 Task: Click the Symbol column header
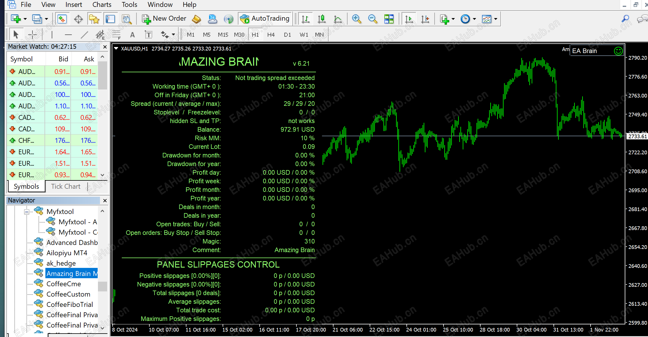[x=26, y=59]
